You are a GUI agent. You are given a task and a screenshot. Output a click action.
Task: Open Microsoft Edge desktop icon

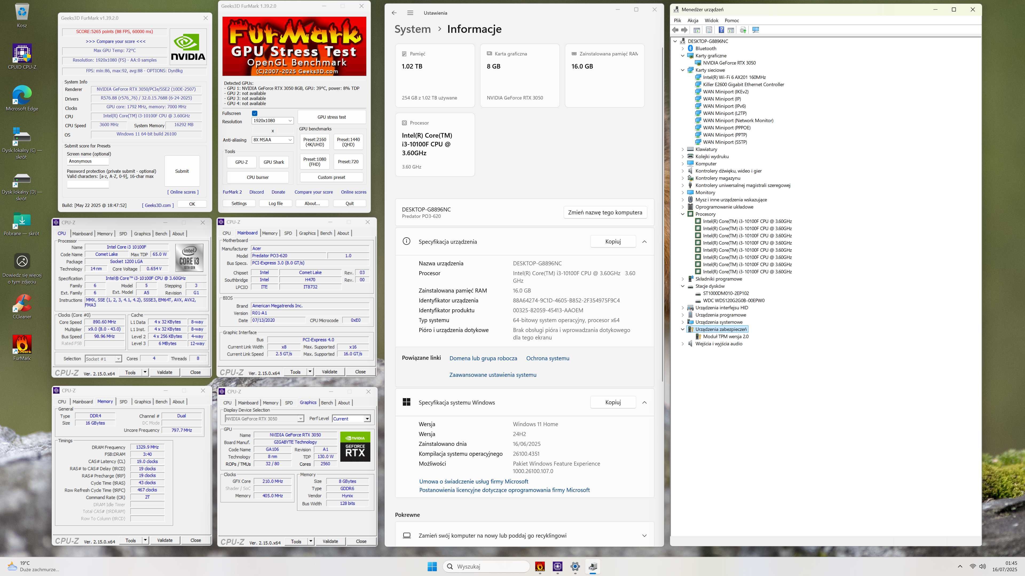click(x=22, y=98)
